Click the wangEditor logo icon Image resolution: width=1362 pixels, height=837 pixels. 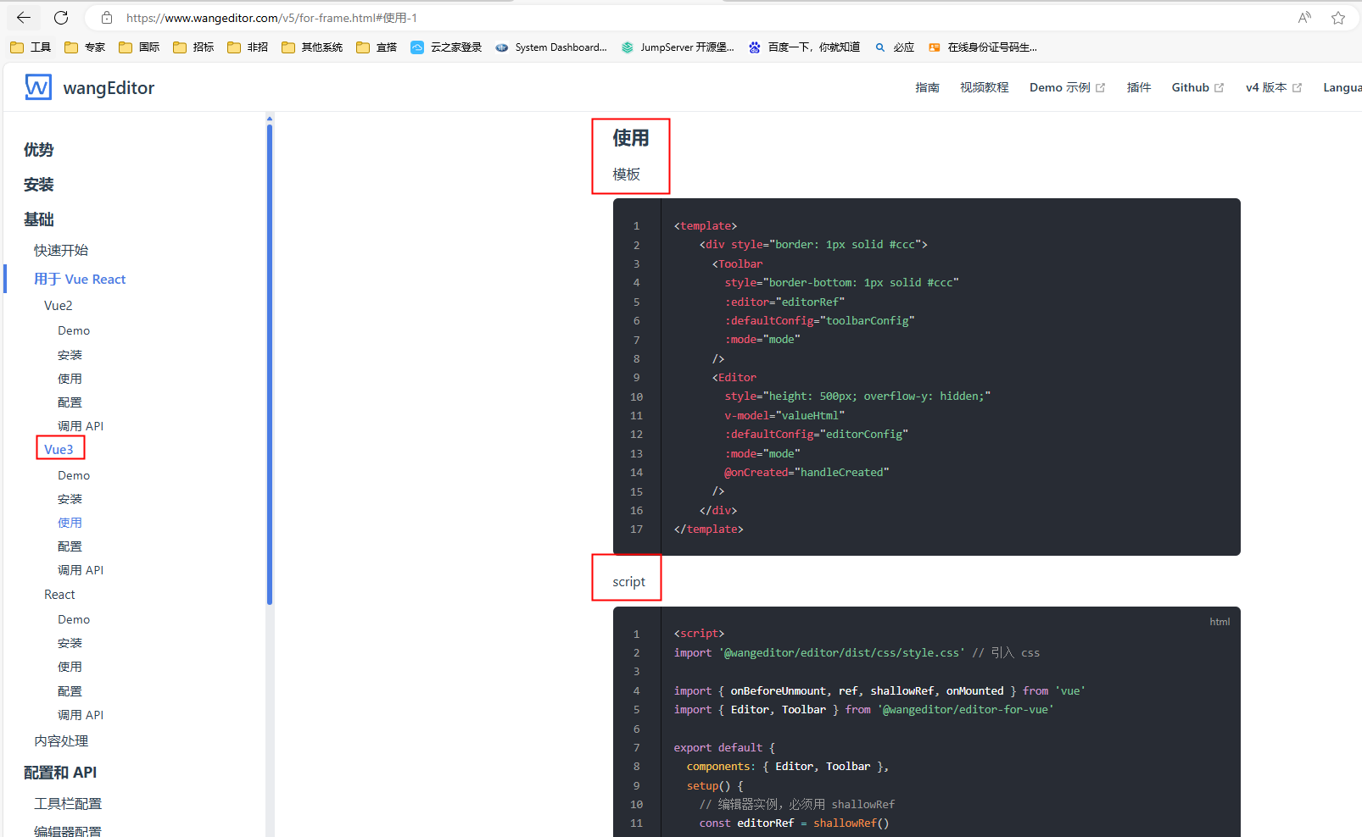tap(37, 86)
